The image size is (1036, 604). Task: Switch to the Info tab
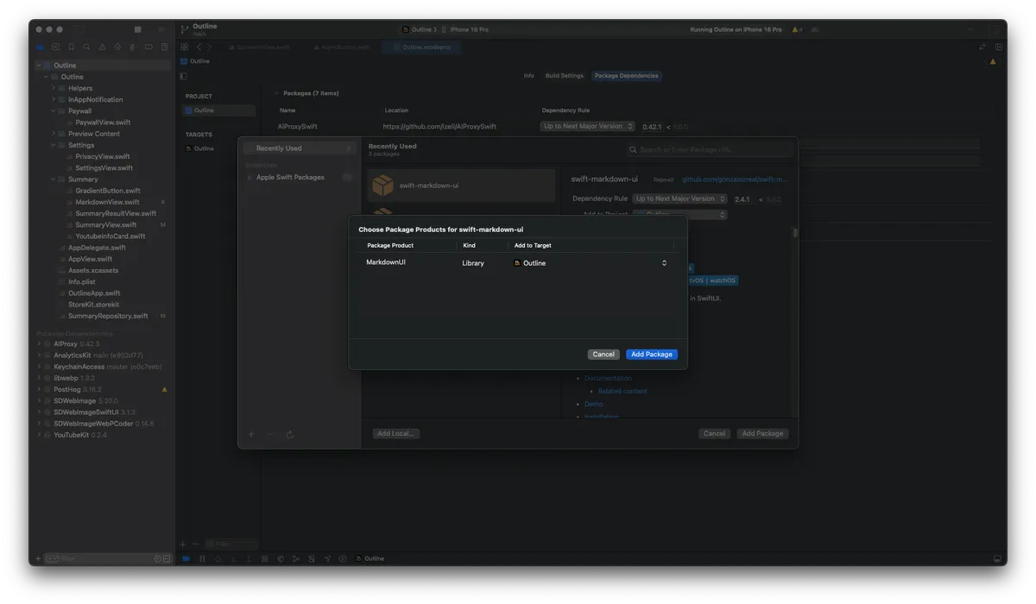529,76
